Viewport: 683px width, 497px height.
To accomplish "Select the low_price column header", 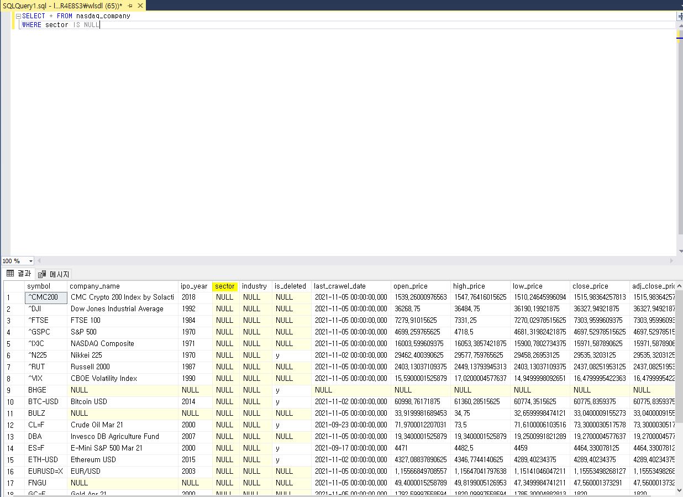I will click(x=540, y=286).
